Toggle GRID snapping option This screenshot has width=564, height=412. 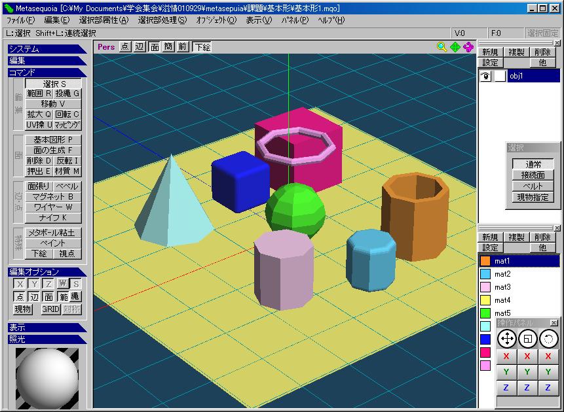[x=50, y=309]
